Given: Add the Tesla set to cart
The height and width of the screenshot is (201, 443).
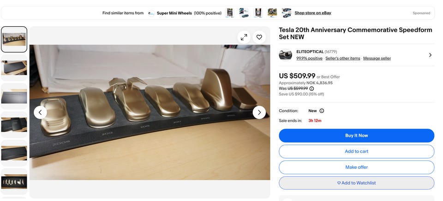Looking at the screenshot, I should pyautogui.click(x=356, y=151).
